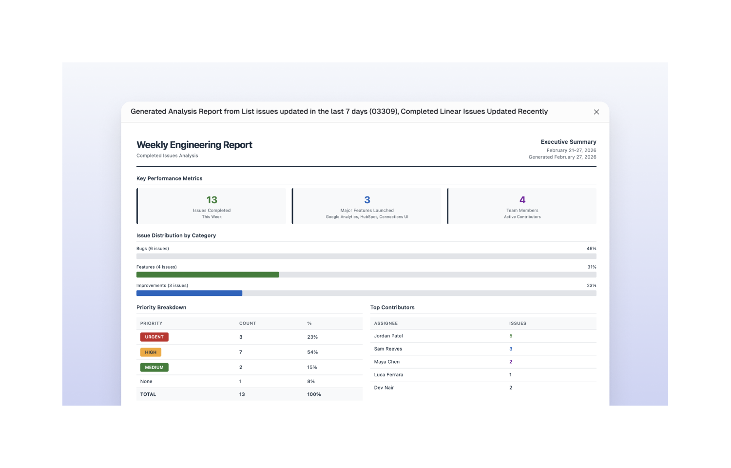Click Jordan Patel in Top Contributors
Viewport: 731px width, 468px height.
(x=388, y=336)
